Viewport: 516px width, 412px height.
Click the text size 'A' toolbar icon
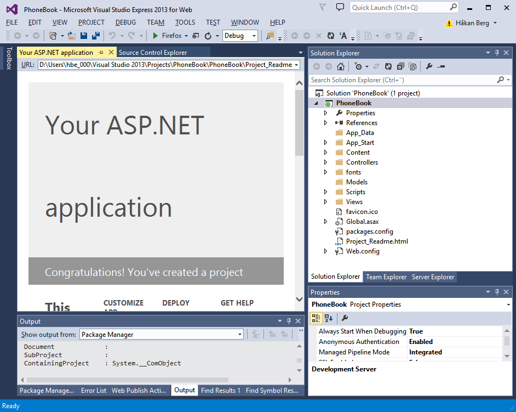pos(343,36)
